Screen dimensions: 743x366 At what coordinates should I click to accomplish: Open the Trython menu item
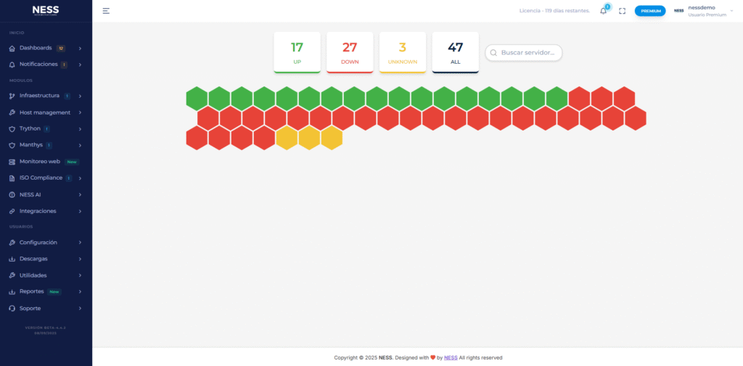point(30,128)
